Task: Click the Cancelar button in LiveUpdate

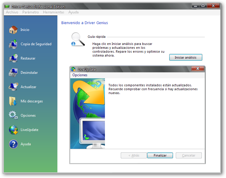Action: click(189, 155)
